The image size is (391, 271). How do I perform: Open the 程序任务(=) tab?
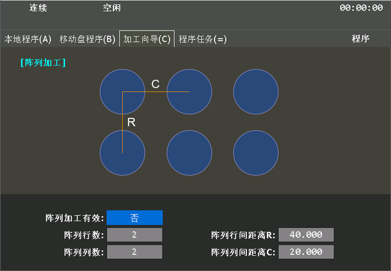click(x=202, y=39)
